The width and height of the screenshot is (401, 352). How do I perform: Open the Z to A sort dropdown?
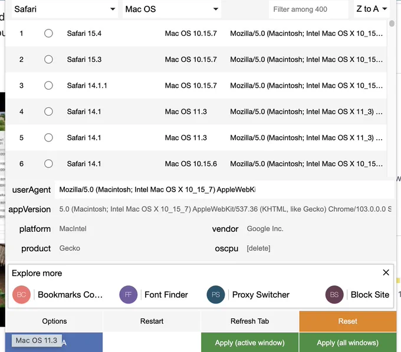(372, 9)
